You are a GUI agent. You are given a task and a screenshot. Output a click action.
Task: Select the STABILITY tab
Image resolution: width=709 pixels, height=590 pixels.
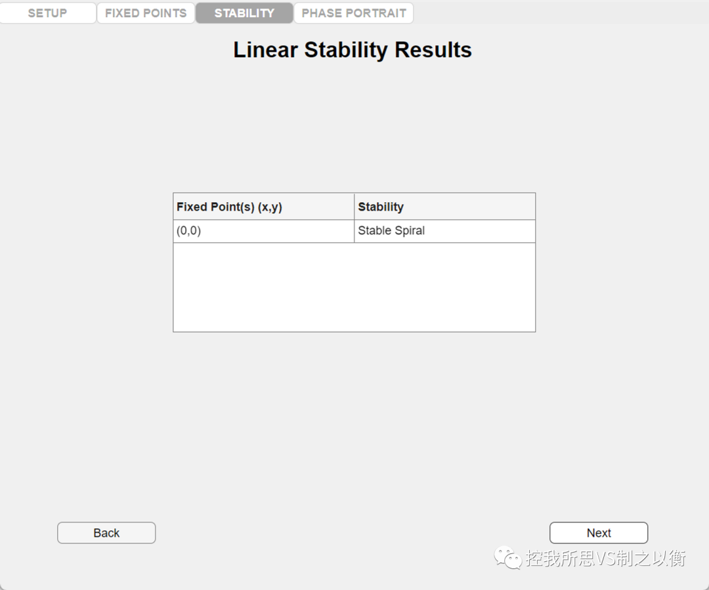pos(244,13)
